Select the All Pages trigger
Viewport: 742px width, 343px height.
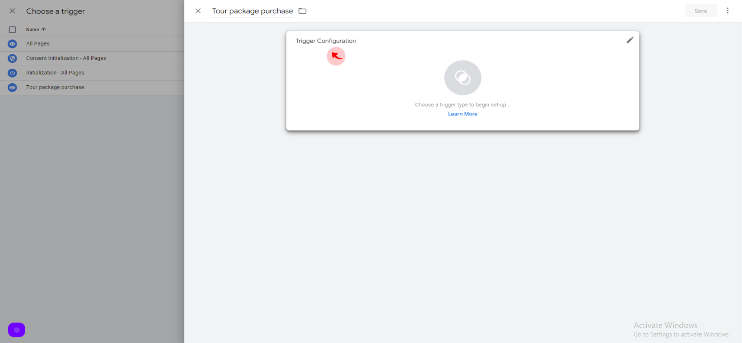click(92, 44)
